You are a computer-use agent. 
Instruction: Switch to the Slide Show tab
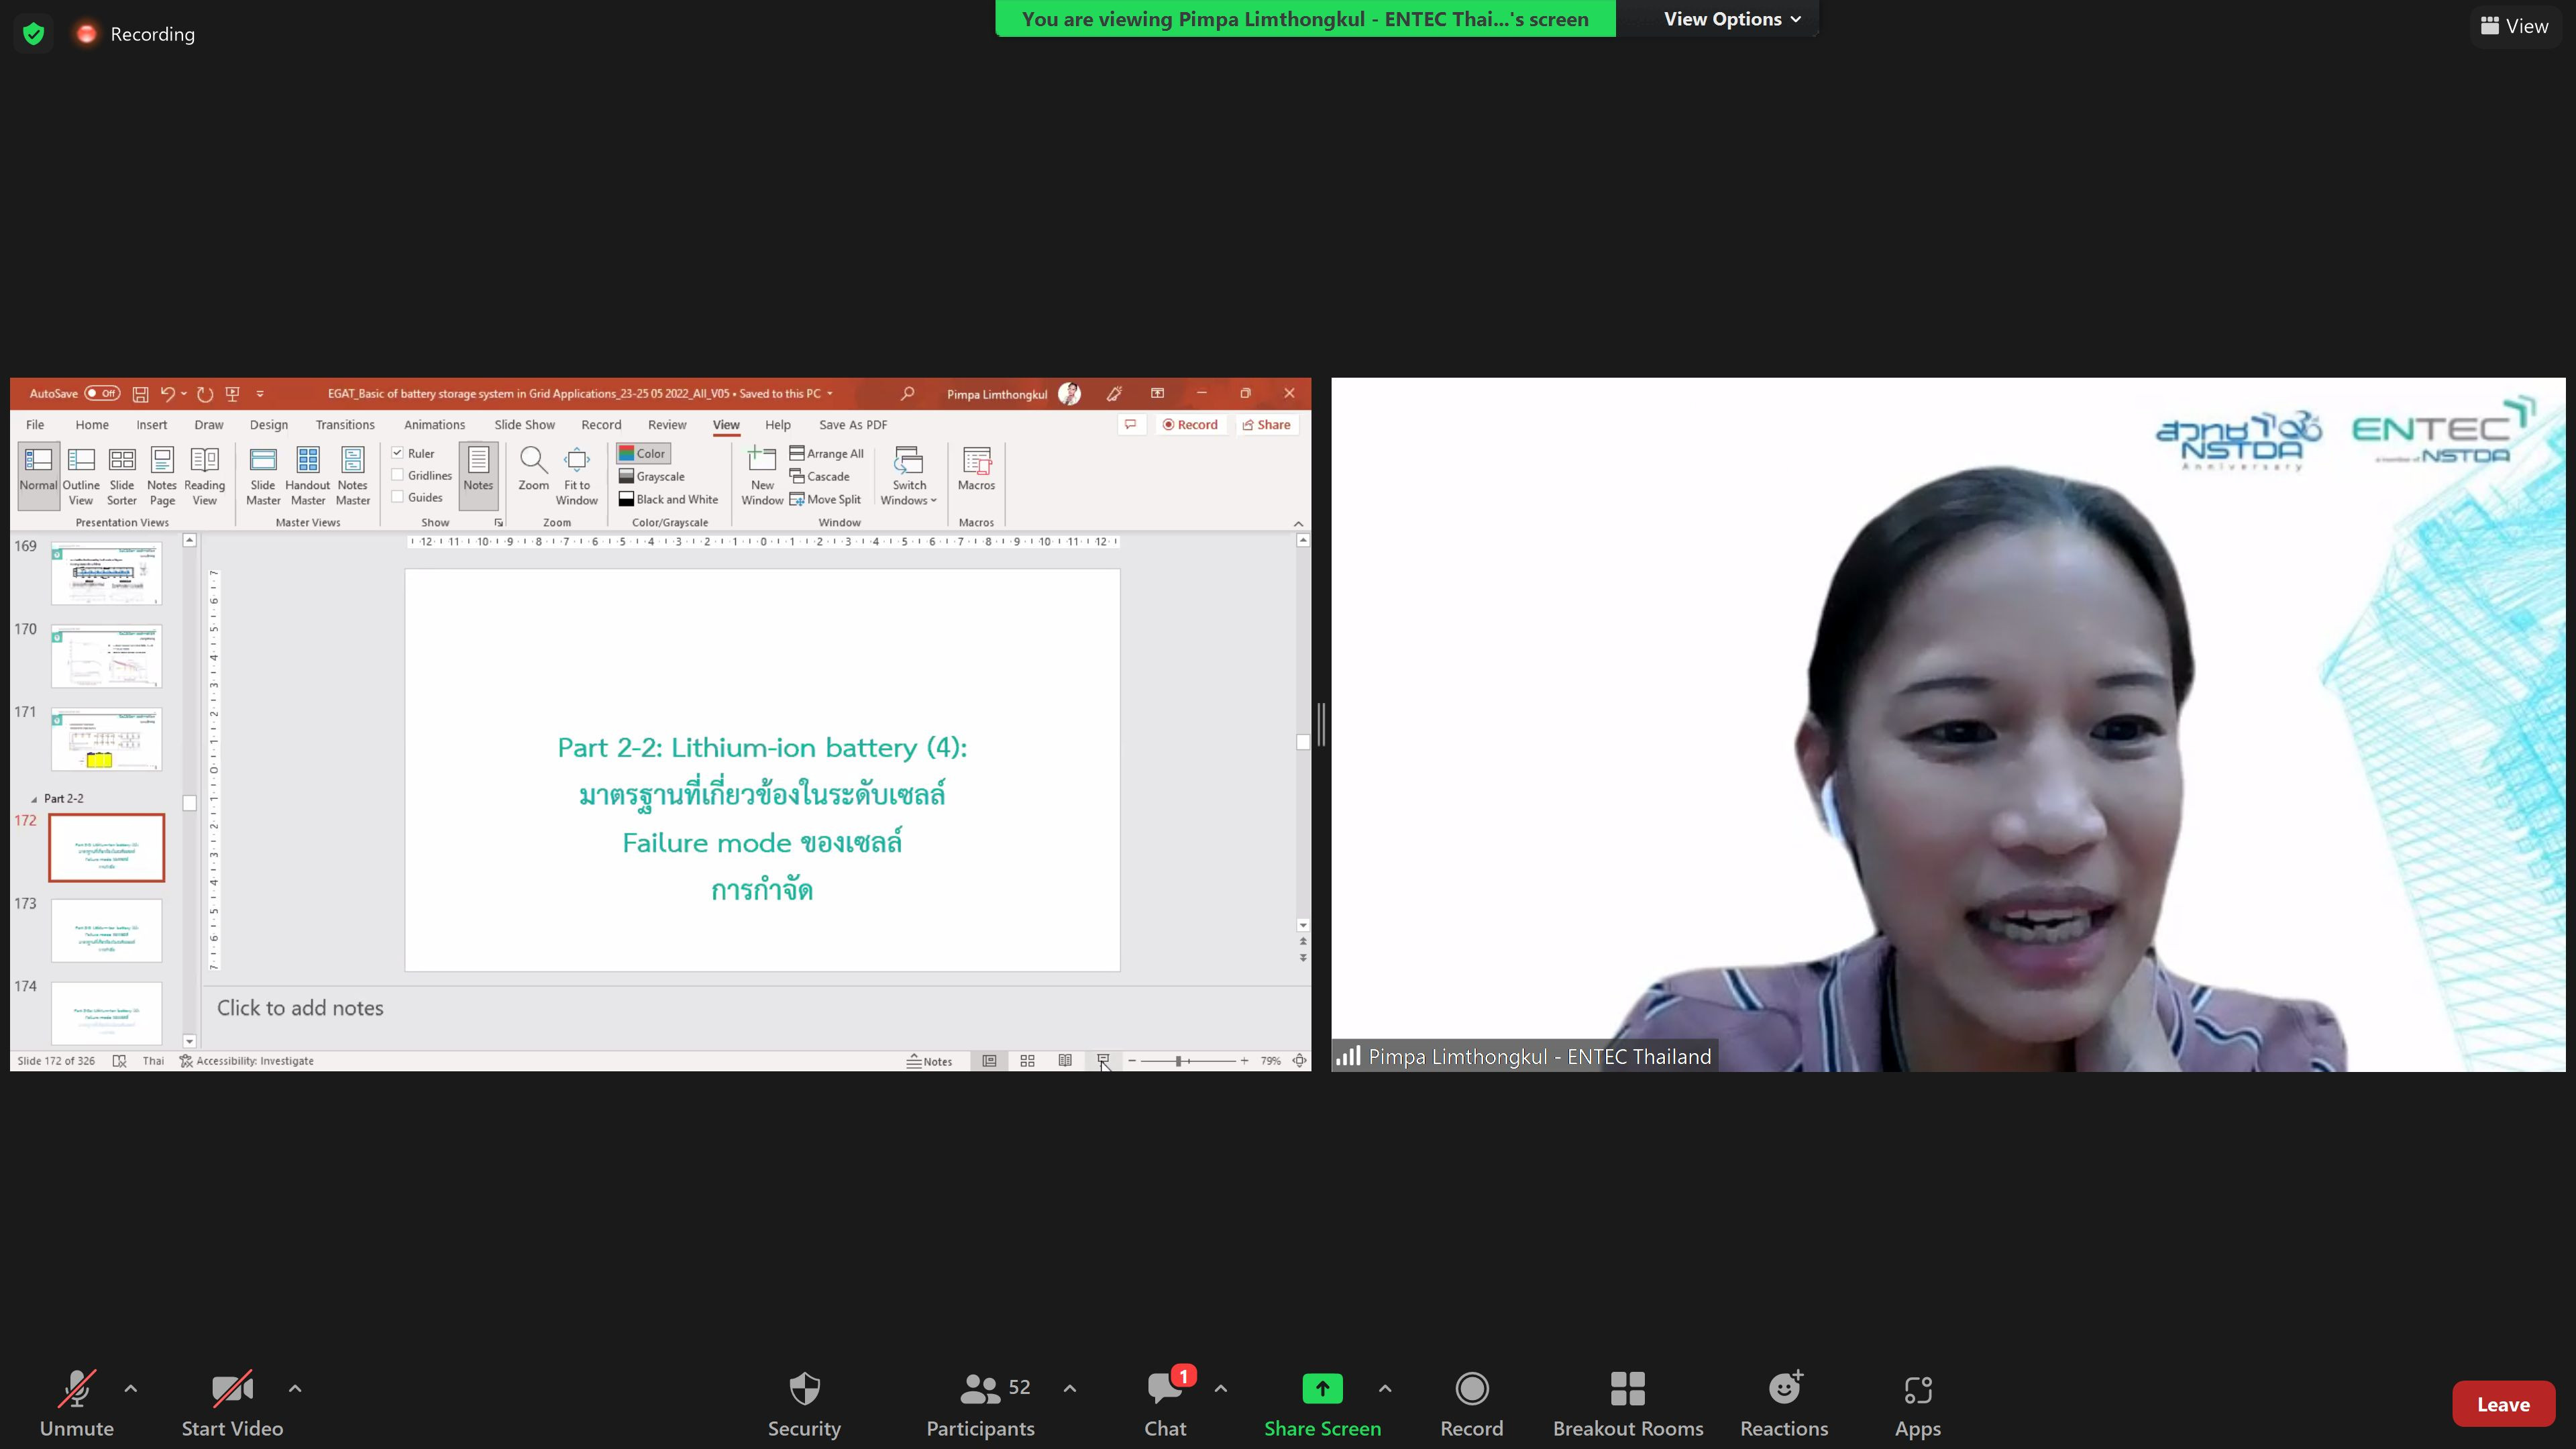coord(524,425)
